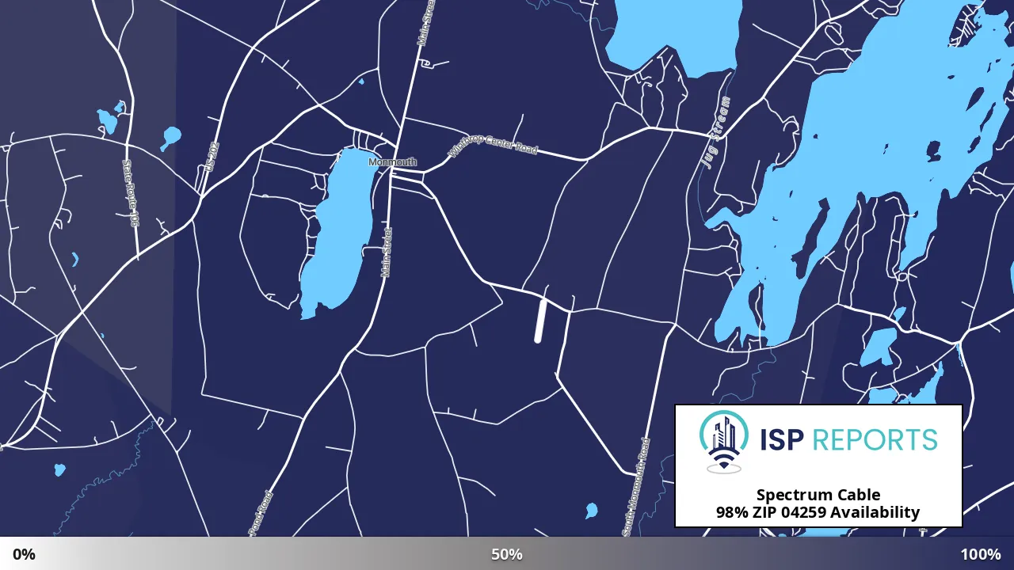1014x570 pixels.
Task: Click the Winthrop Center Road label
Action: click(x=493, y=144)
